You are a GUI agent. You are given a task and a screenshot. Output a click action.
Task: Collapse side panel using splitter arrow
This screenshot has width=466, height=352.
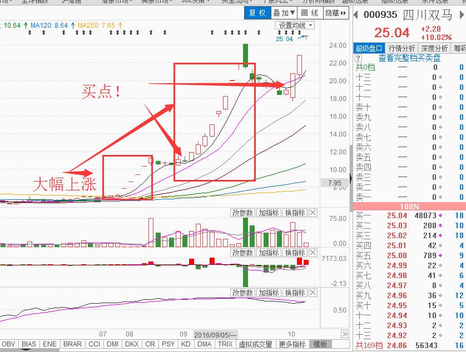[x=351, y=178]
